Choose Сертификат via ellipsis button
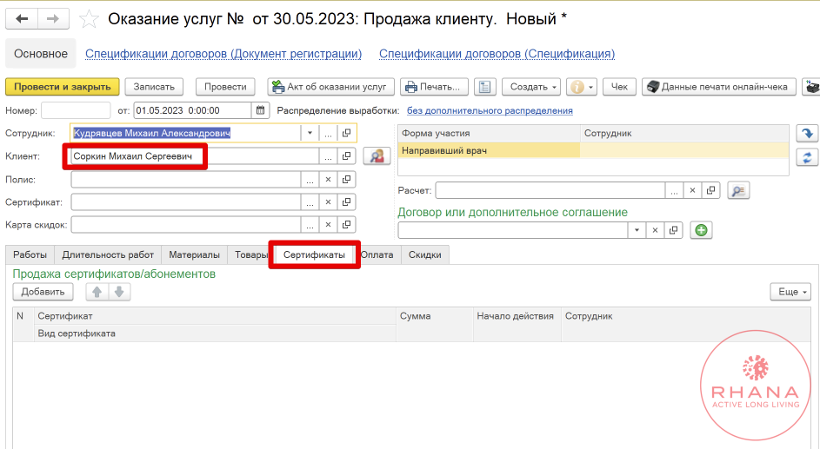Viewport: 820px width, 449px height. pos(310,202)
